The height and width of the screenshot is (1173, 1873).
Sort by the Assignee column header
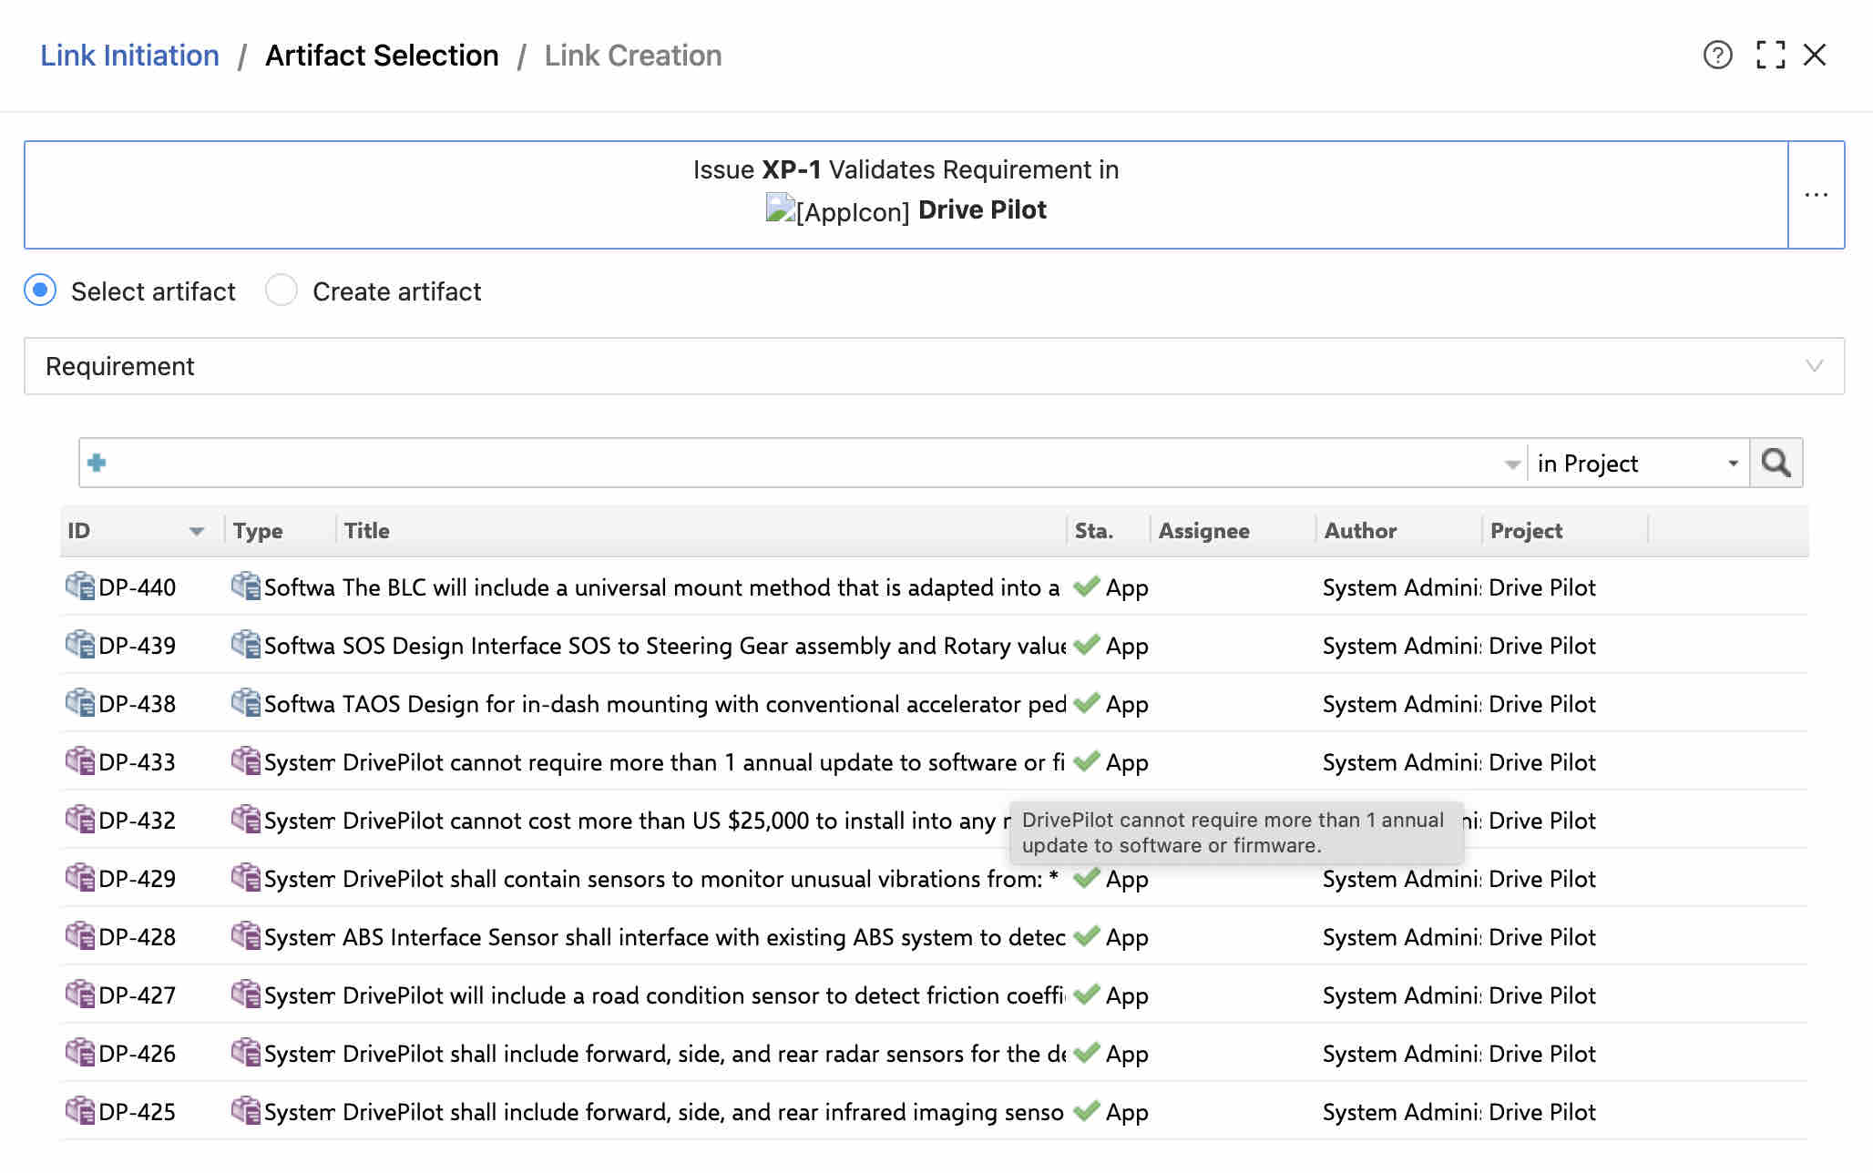coord(1203,531)
